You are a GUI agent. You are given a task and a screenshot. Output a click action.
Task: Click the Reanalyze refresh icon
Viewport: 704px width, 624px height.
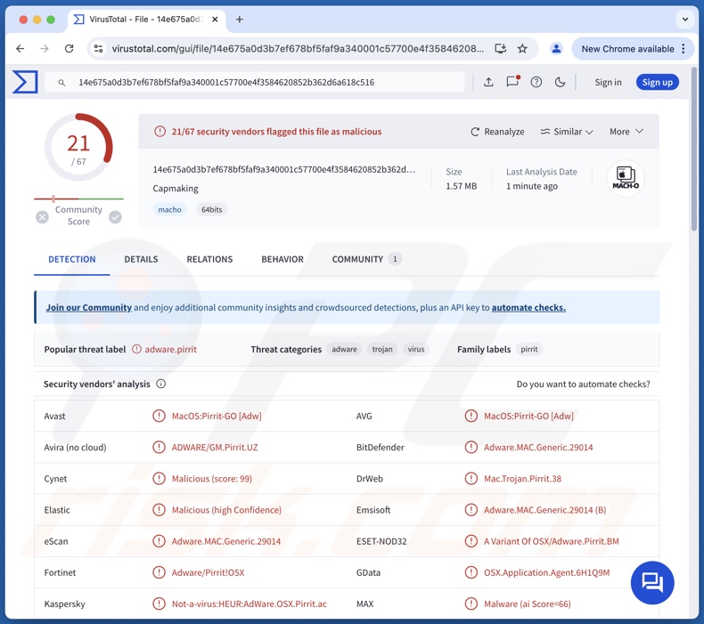pos(475,132)
